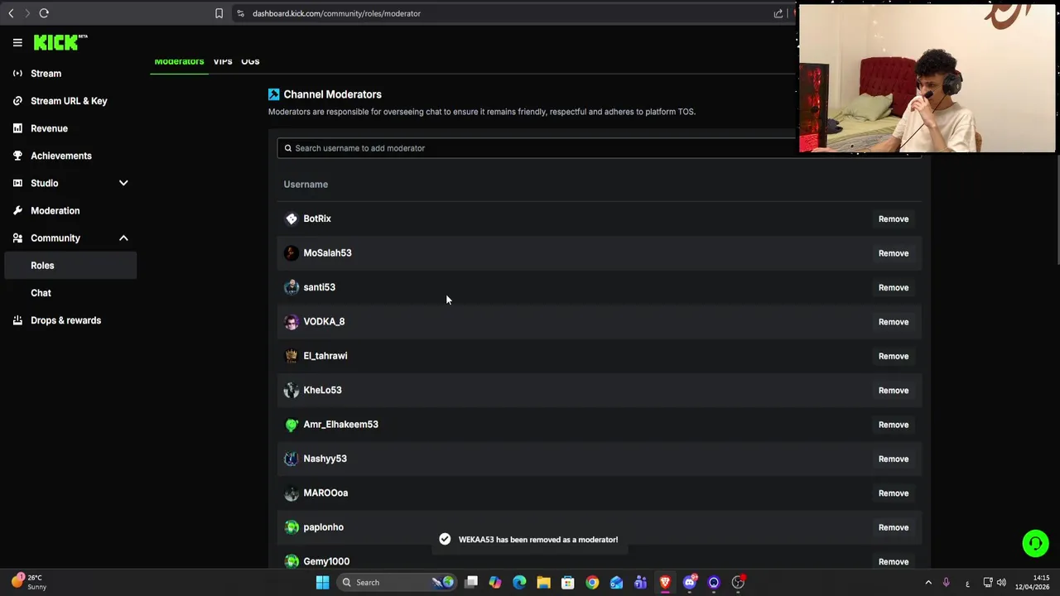This screenshot has height=596, width=1060.
Task: Open Stream URL & Key page
Action: 69,101
